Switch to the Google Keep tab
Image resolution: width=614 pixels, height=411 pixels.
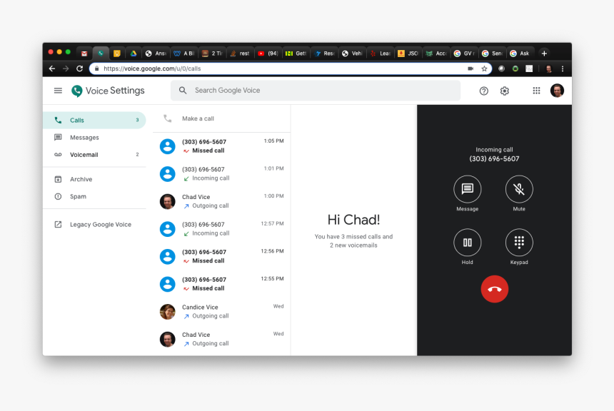(116, 54)
